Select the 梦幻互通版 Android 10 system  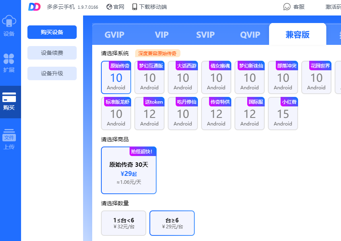[x=149, y=77]
